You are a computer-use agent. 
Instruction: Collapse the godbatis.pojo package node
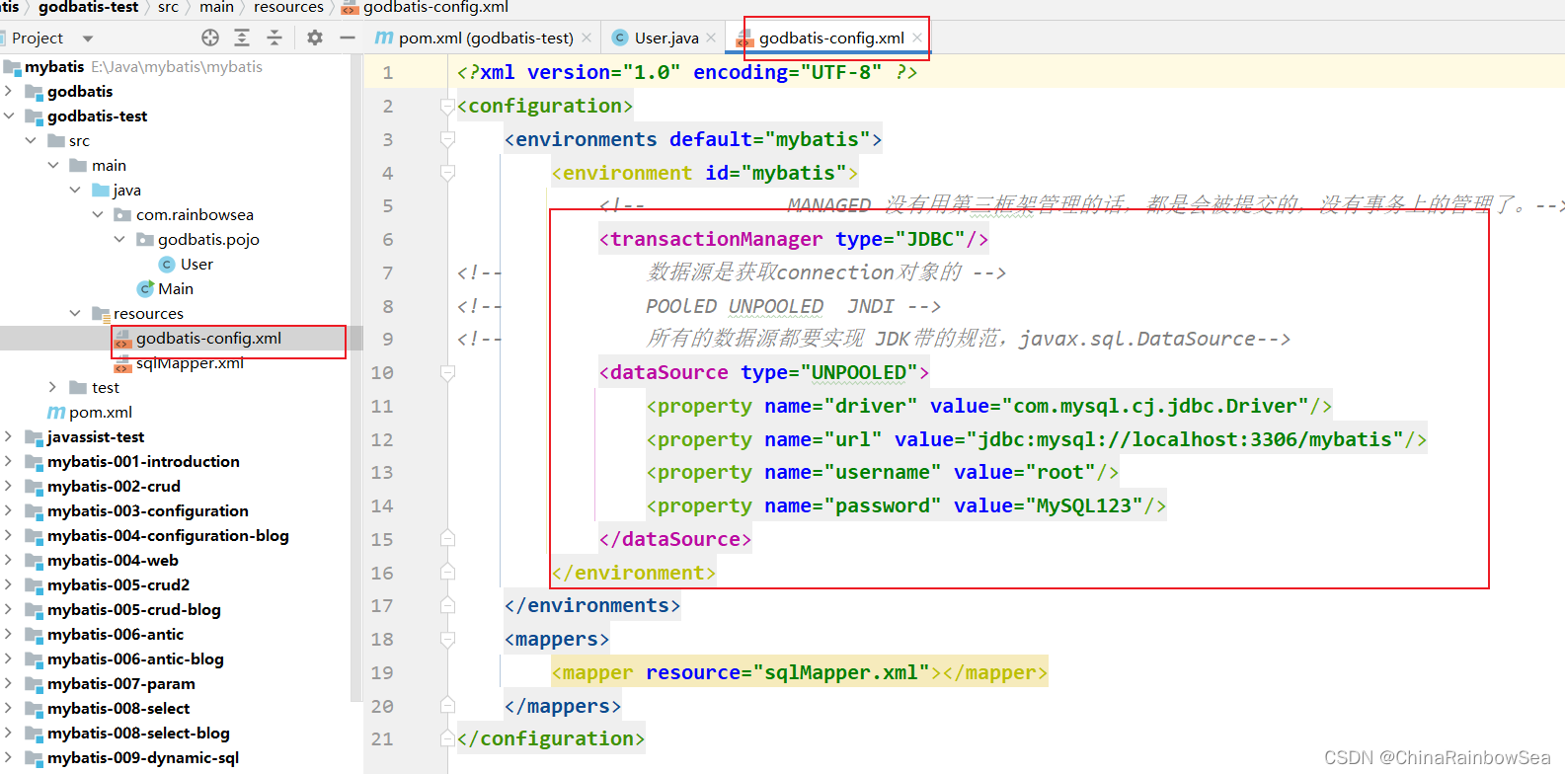coord(119,239)
